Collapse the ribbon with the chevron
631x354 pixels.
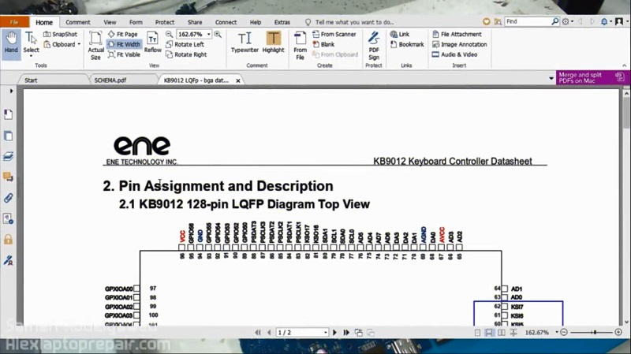[x=624, y=65]
